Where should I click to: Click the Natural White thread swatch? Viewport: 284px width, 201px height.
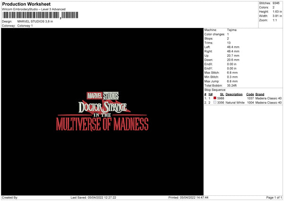(215, 102)
